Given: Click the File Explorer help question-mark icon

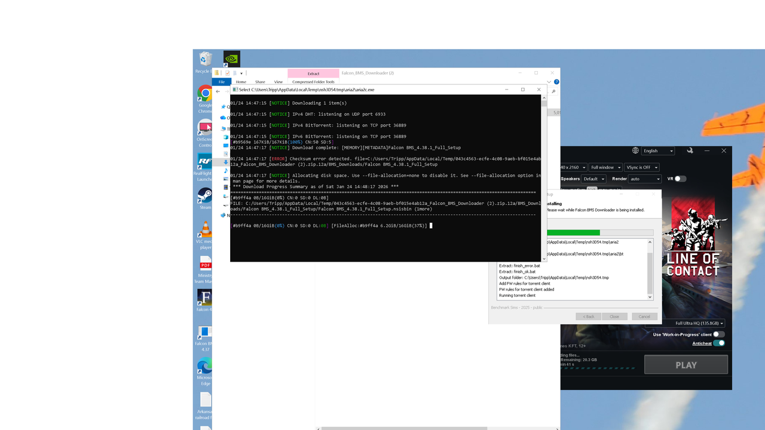Looking at the screenshot, I should [x=556, y=82].
